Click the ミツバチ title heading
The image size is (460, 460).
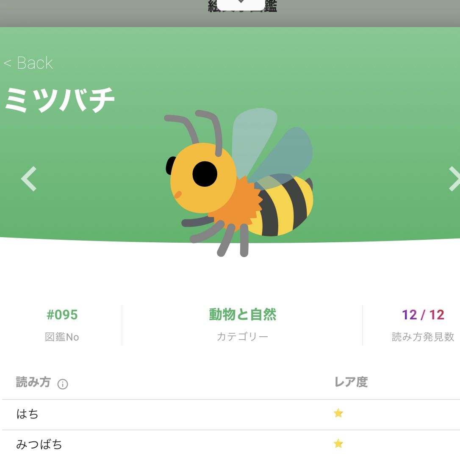coord(60,100)
